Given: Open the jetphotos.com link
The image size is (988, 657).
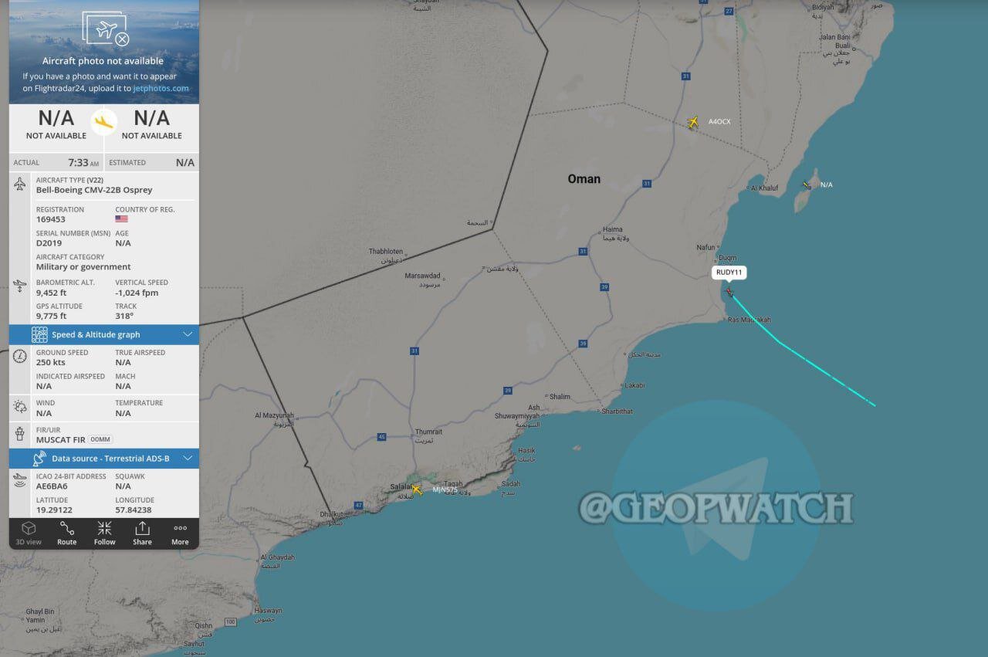Looking at the screenshot, I should point(161,88).
